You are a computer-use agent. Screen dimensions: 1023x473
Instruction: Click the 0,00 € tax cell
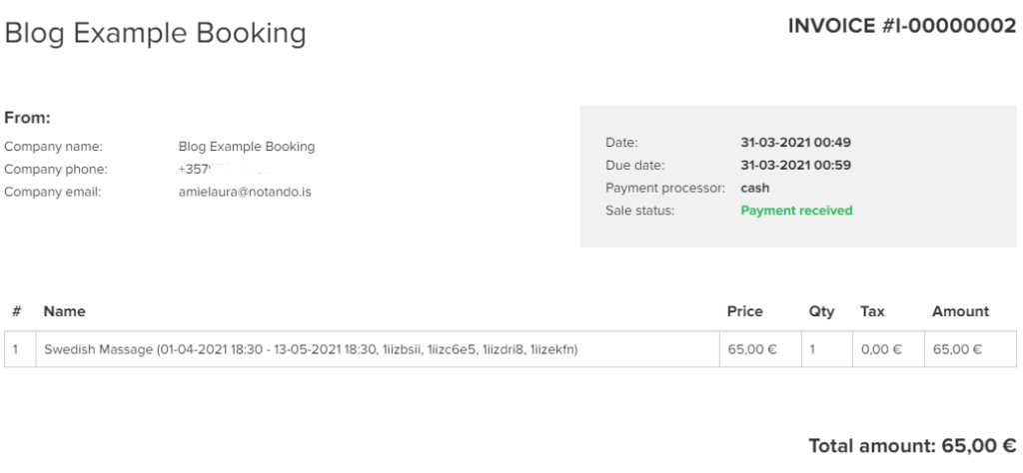[888, 349]
